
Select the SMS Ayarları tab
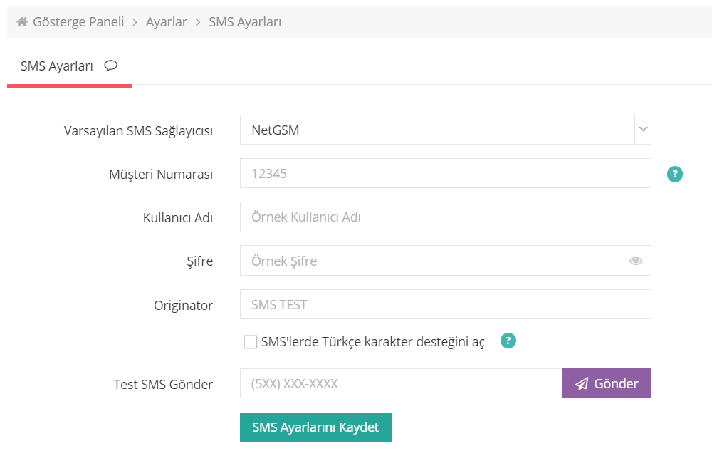(x=69, y=66)
